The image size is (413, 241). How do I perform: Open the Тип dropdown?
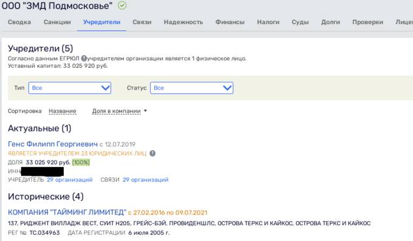pos(70,88)
